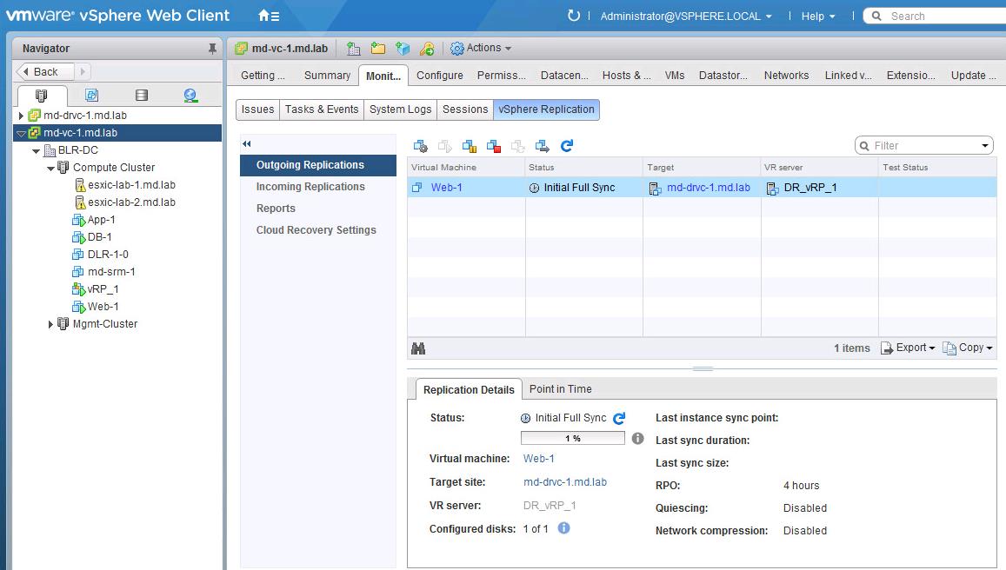Screen dimensions: 1006x570
Task: Collapse the replication side menu
Action: (246, 143)
